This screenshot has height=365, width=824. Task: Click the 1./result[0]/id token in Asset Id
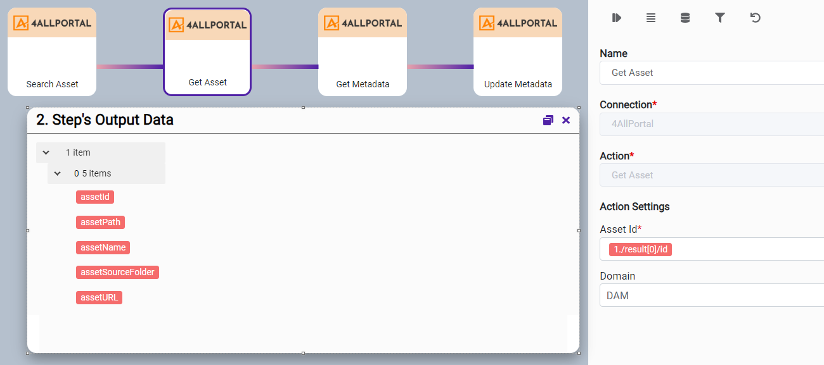(x=640, y=250)
